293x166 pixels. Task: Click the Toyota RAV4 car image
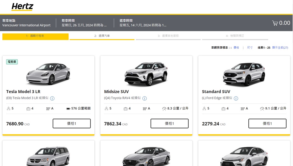pyautogui.click(x=146, y=74)
